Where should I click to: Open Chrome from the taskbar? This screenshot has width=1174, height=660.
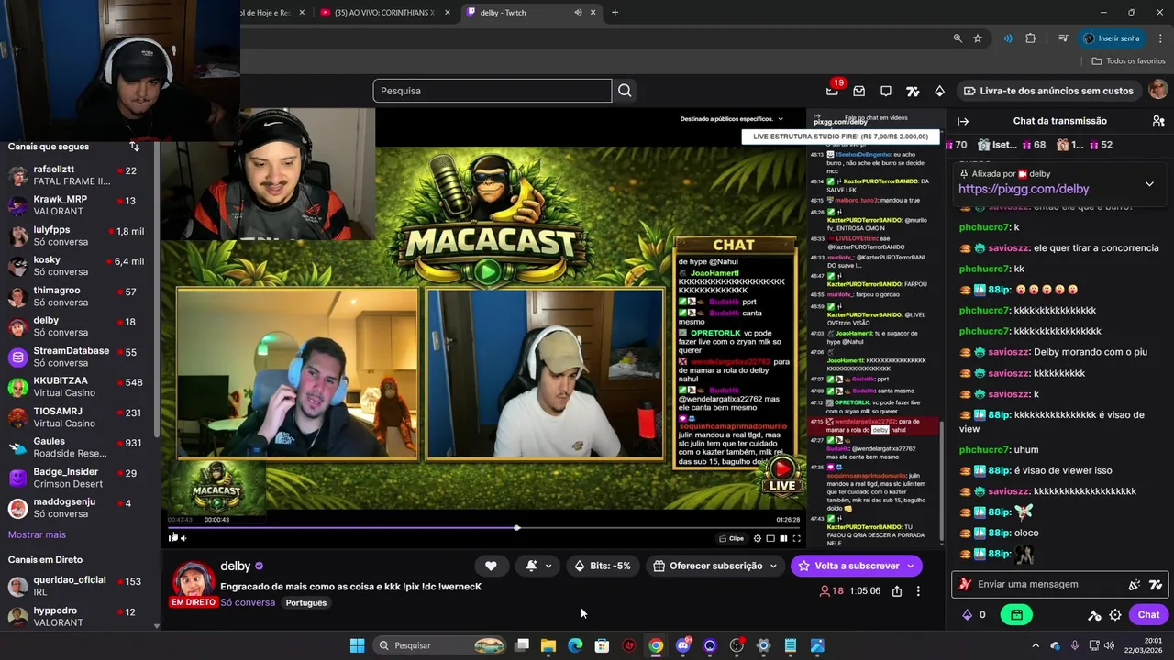[x=656, y=645]
